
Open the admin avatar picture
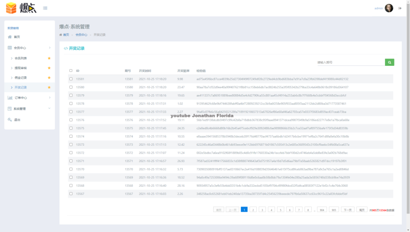(x=389, y=8)
